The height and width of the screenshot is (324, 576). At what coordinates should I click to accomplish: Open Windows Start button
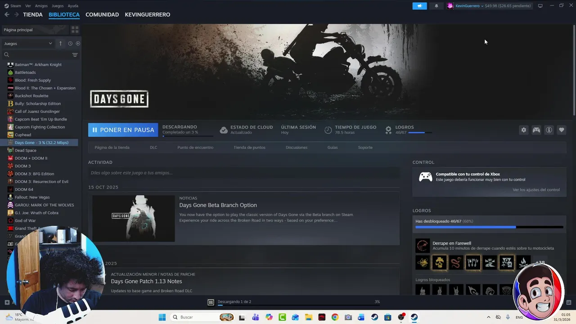tap(162, 317)
